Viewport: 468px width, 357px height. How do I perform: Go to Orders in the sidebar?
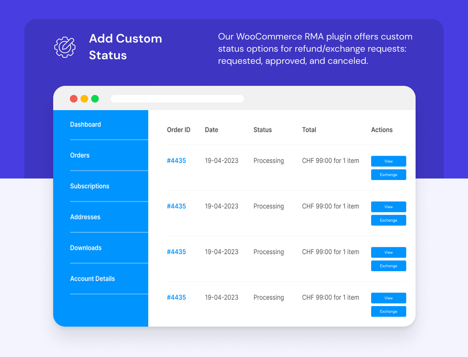tap(80, 155)
